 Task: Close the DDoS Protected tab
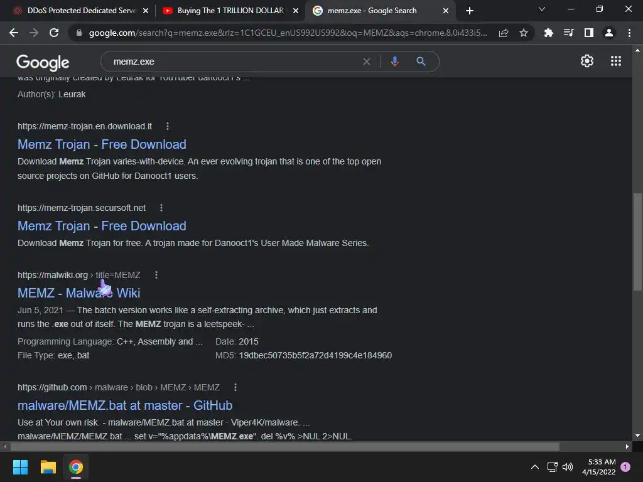[x=146, y=11]
